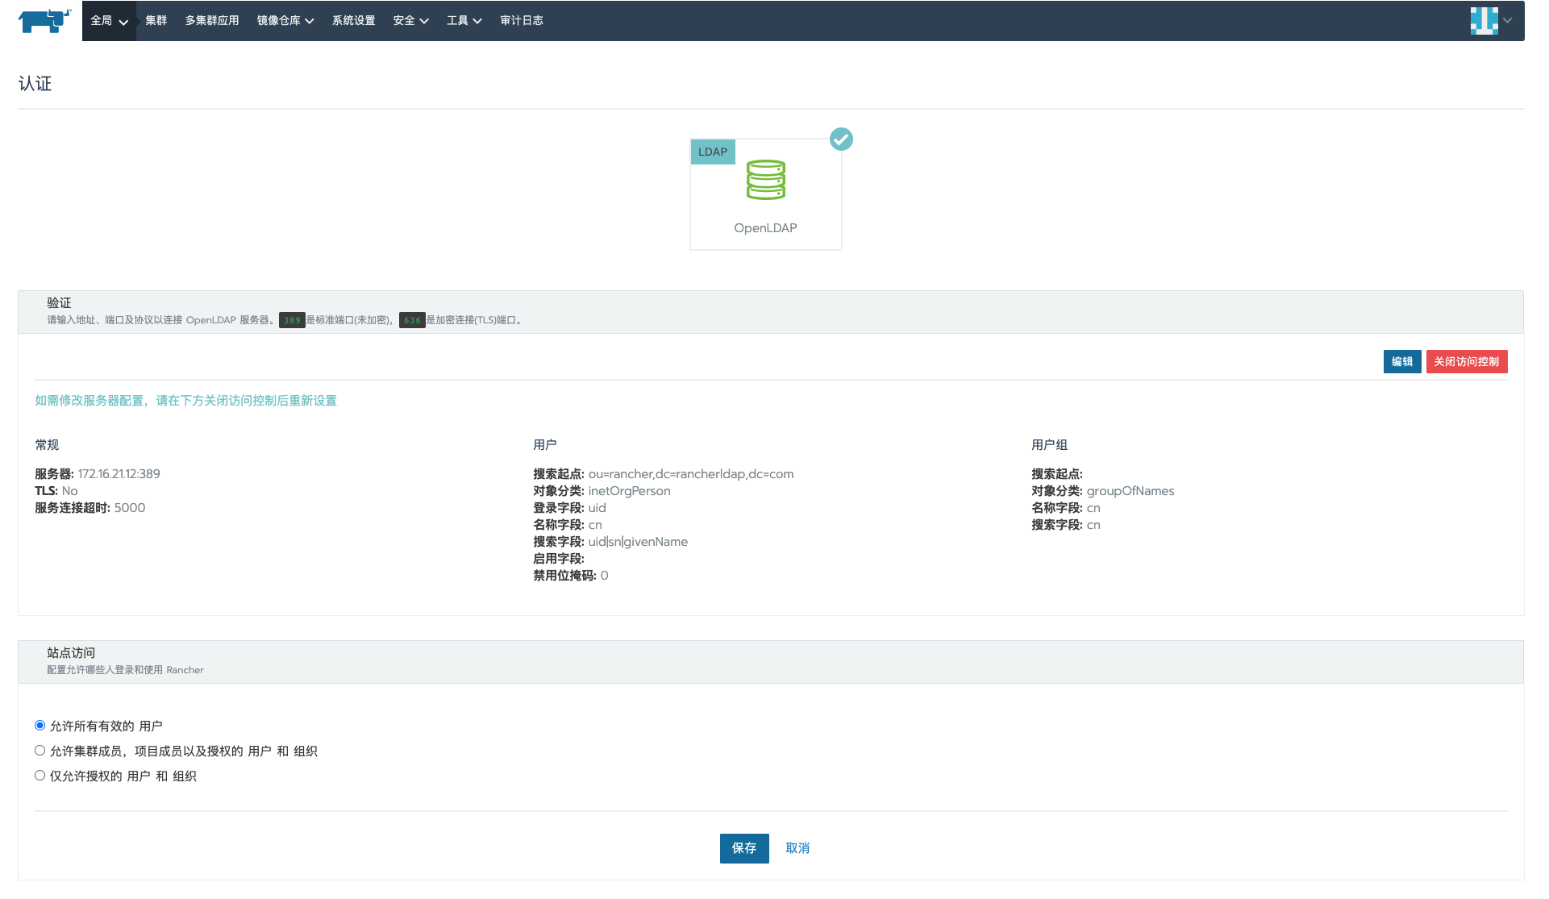The width and height of the screenshot is (1549, 899).
Task: Click the uid|sn|givenName search field value
Action: pyautogui.click(x=638, y=542)
